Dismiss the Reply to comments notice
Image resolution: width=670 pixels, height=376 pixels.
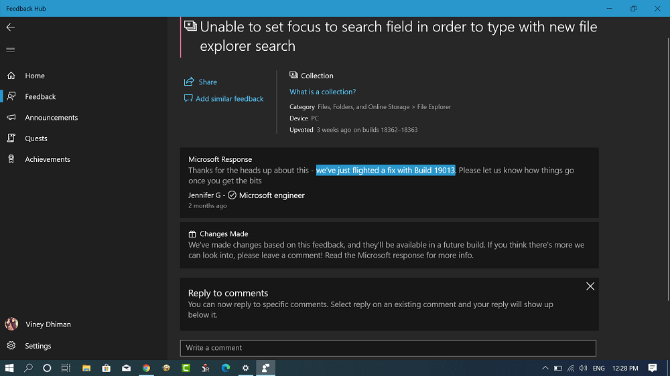590,286
